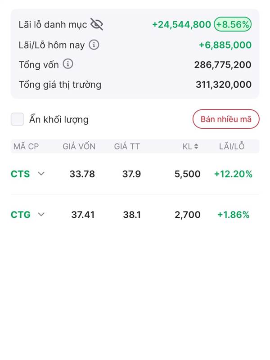Image resolution: width=270 pixels, height=360 pixels.
Task: Tap the CTS quantity 5,500
Action: pyautogui.click(x=188, y=174)
